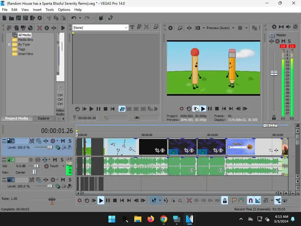Solo video track 1 with S button
The height and width of the screenshot is (226, 301).
click(x=70, y=141)
